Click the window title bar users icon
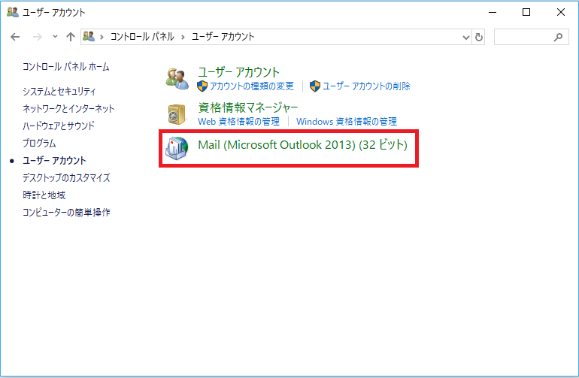Viewport: 579px width, 378px height. pyautogui.click(x=13, y=12)
